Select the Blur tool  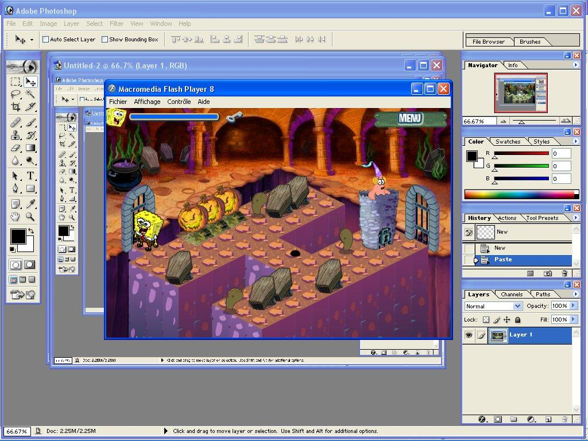(16, 161)
